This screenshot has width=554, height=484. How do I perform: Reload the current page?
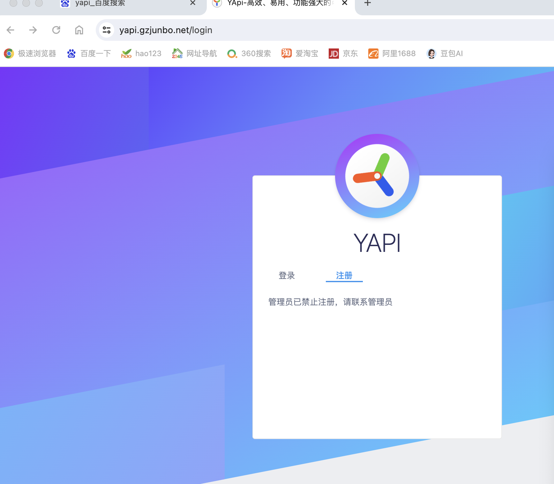coord(56,30)
